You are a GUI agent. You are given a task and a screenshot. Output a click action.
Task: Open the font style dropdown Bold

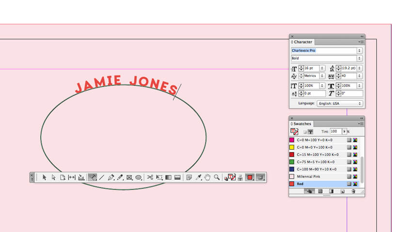pyautogui.click(x=360, y=58)
